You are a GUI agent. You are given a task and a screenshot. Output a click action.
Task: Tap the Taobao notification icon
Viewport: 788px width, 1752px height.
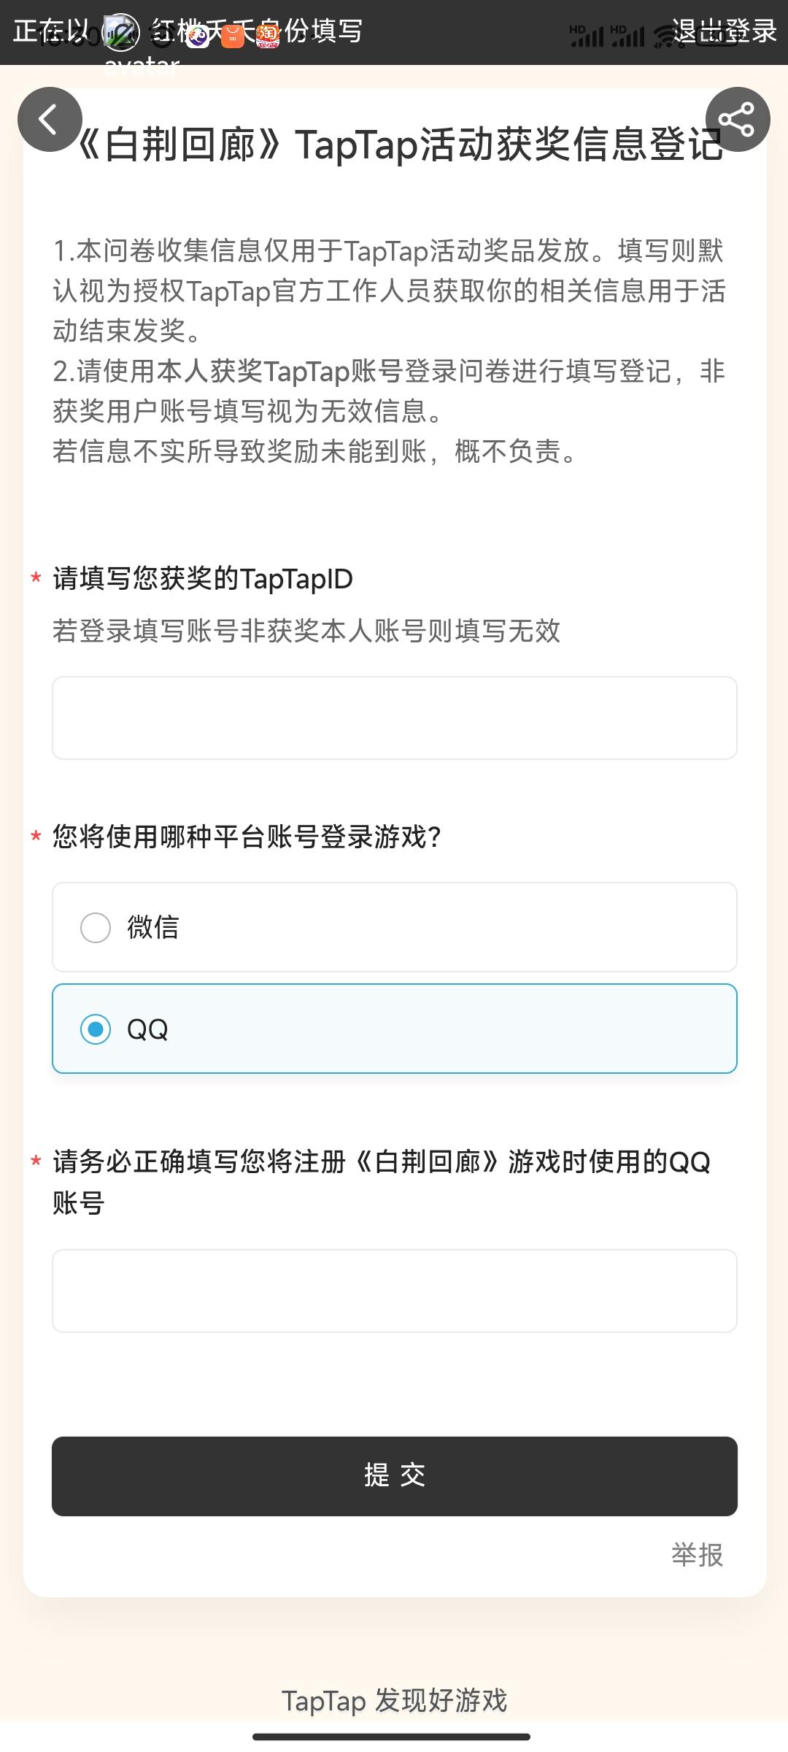coord(268,35)
